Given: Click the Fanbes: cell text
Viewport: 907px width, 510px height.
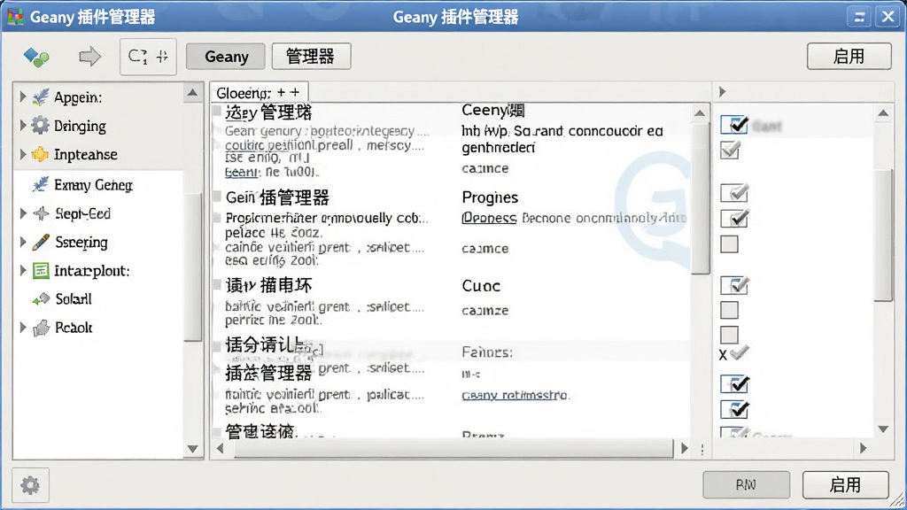Looking at the screenshot, I should [487, 352].
